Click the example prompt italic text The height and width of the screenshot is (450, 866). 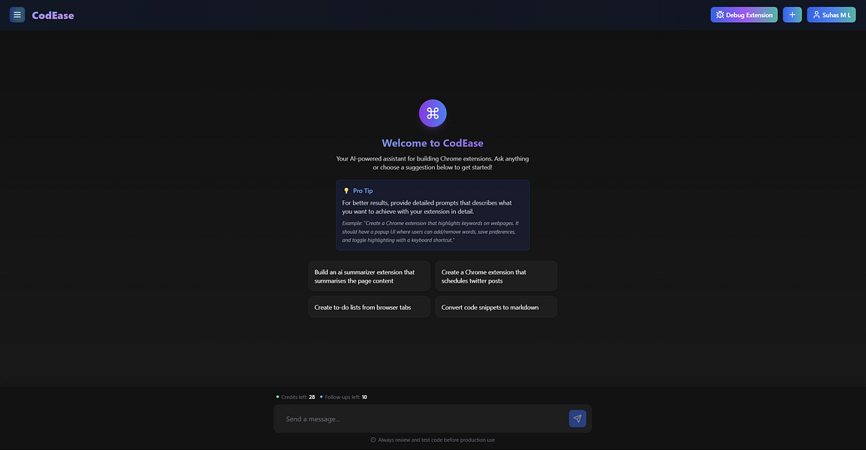(430, 232)
